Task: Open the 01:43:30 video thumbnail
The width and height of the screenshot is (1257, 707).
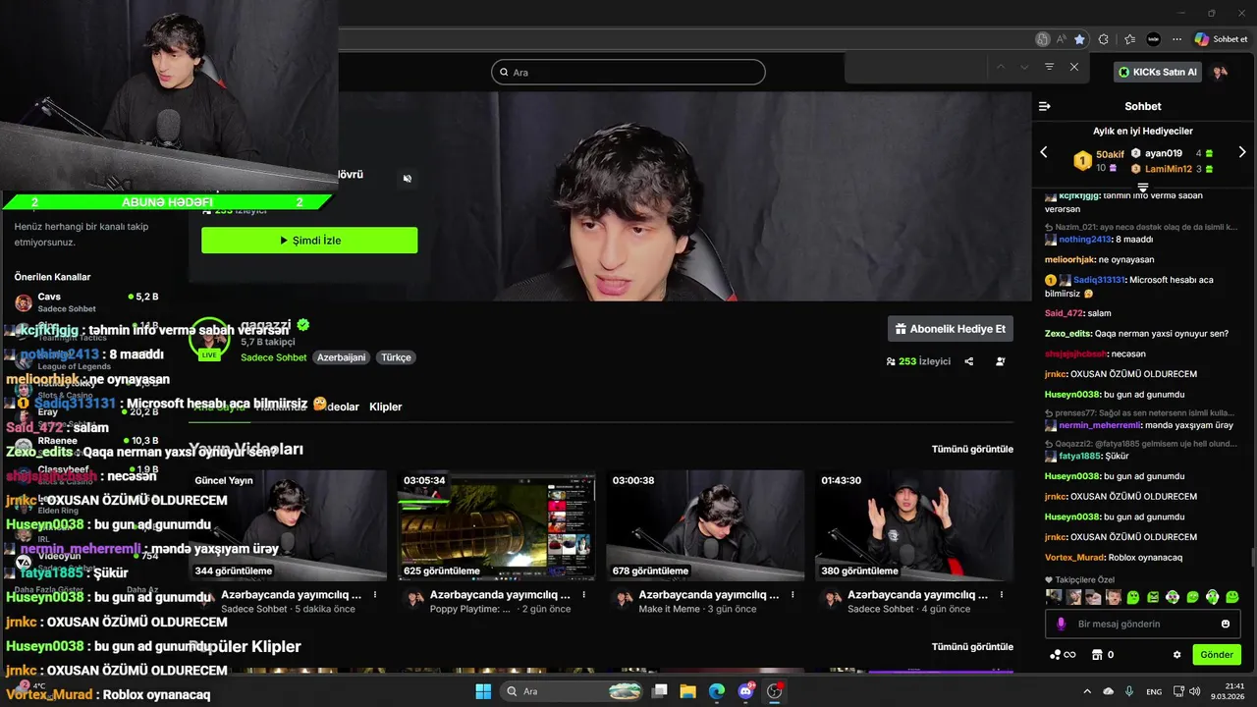Action: 914,525
